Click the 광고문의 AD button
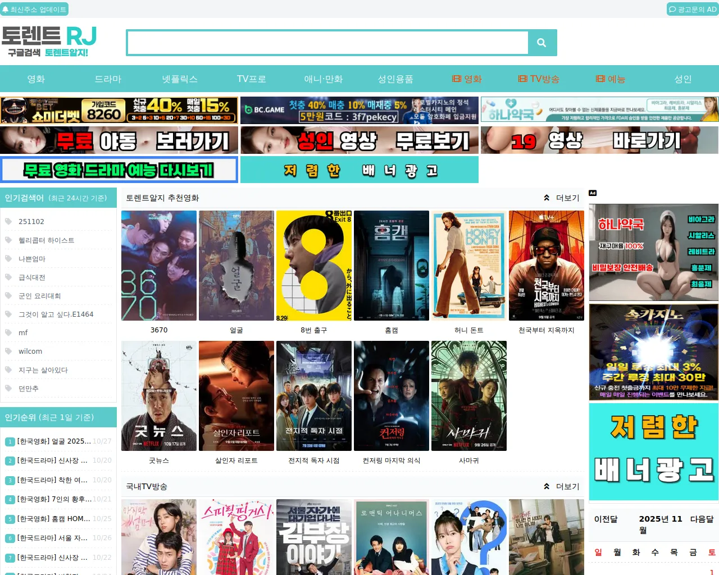Image resolution: width=719 pixels, height=575 pixels. [693, 10]
